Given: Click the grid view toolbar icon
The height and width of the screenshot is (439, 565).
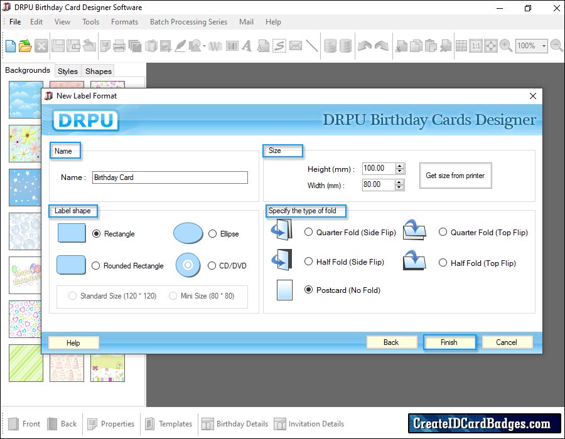Looking at the screenshot, I should 461,46.
